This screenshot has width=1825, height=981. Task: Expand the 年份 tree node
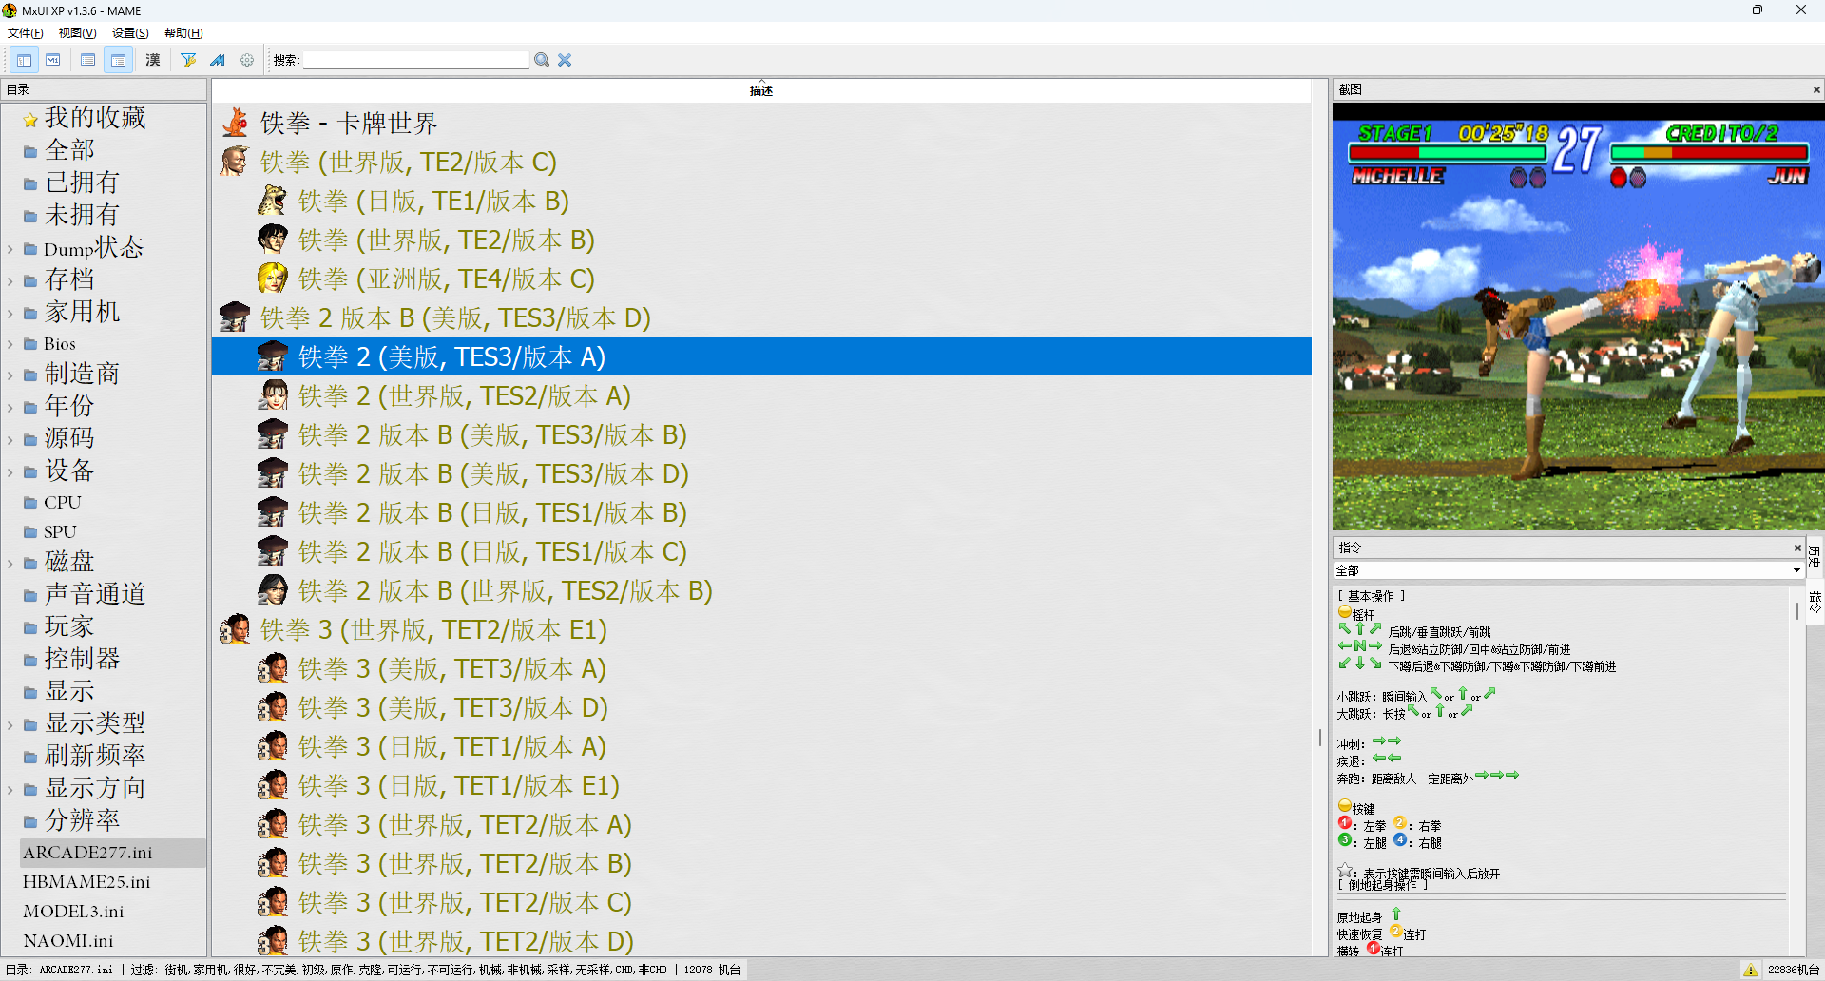10,408
